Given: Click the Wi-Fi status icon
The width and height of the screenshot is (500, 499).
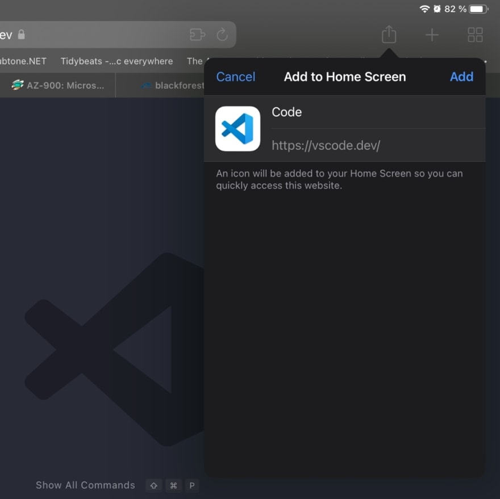Looking at the screenshot, I should pyautogui.click(x=424, y=9).
